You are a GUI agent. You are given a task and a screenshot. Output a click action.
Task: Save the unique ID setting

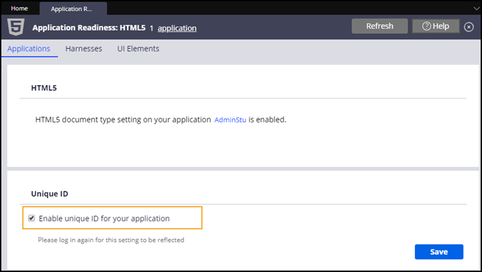[439, 252]
